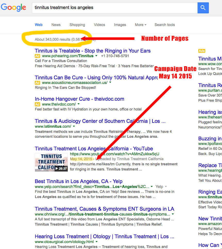Open Search tools options

tap(165, 25)
